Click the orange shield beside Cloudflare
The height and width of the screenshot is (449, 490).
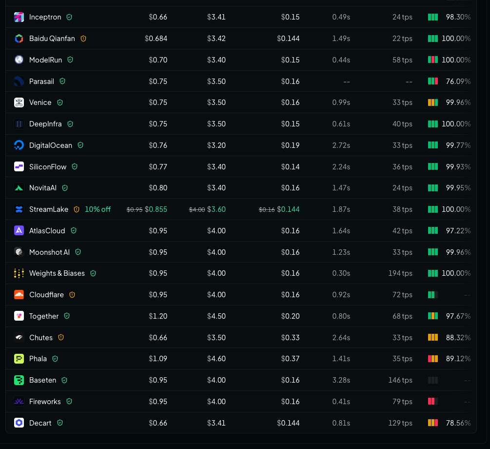click(x=72, y=295)
